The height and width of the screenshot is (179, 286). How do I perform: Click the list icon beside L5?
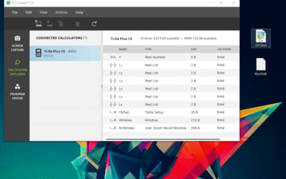113,96
